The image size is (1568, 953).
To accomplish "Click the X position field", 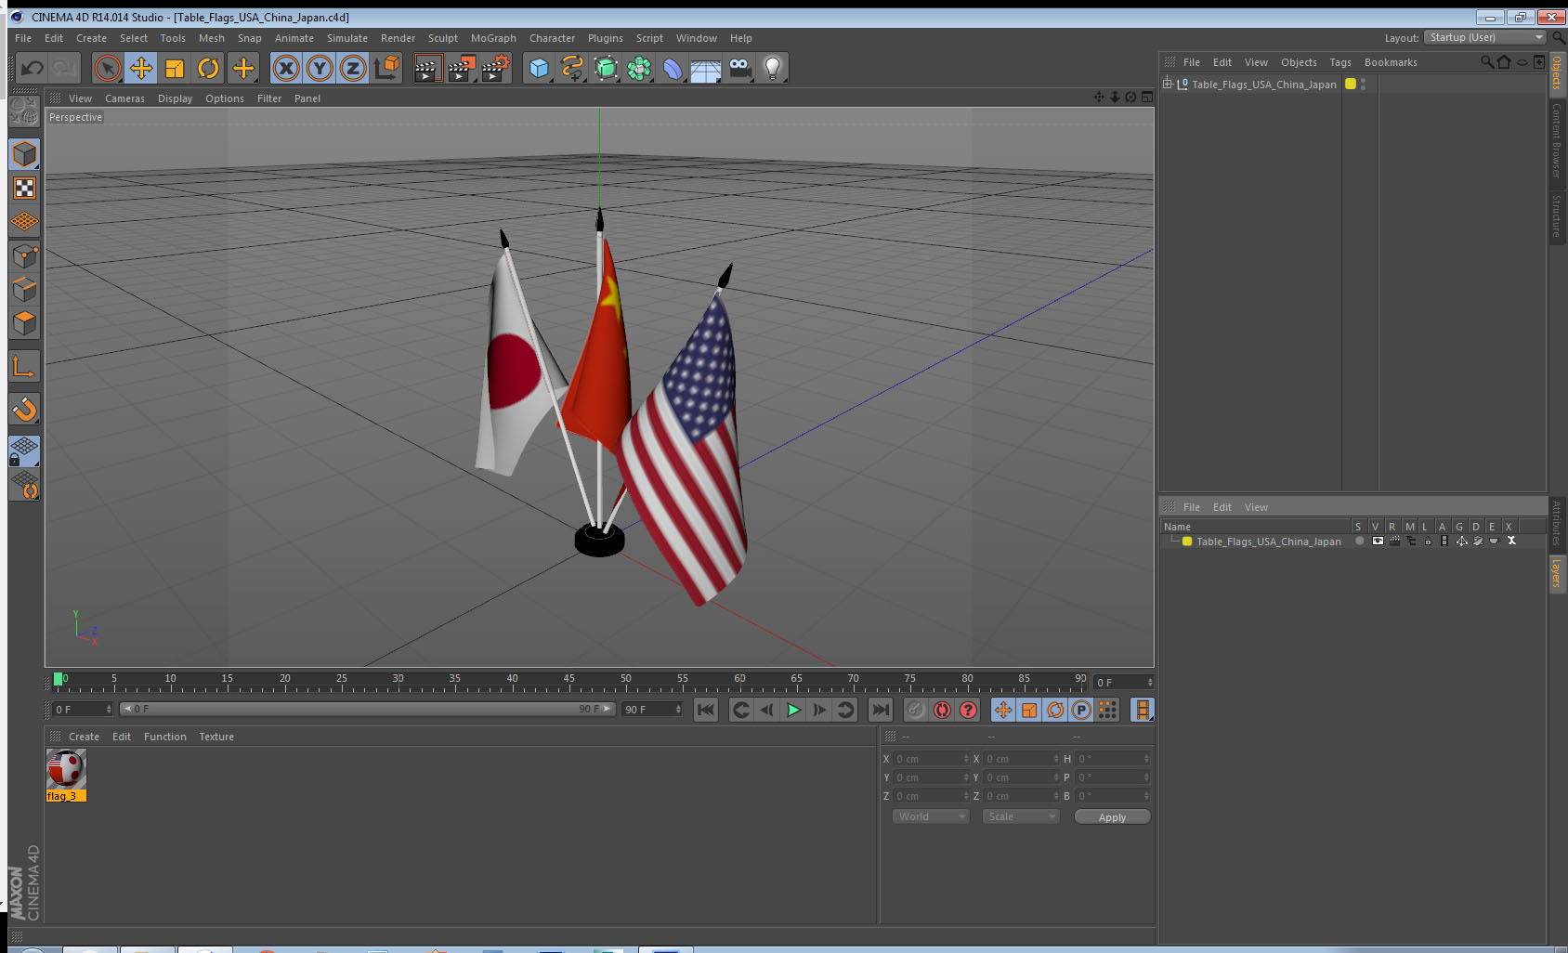I will click(x=931, y=759).
